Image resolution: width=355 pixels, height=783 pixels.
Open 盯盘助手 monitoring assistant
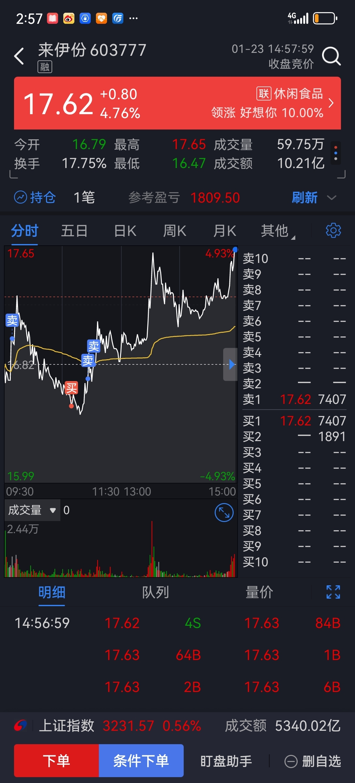click(x=226, y=761)
